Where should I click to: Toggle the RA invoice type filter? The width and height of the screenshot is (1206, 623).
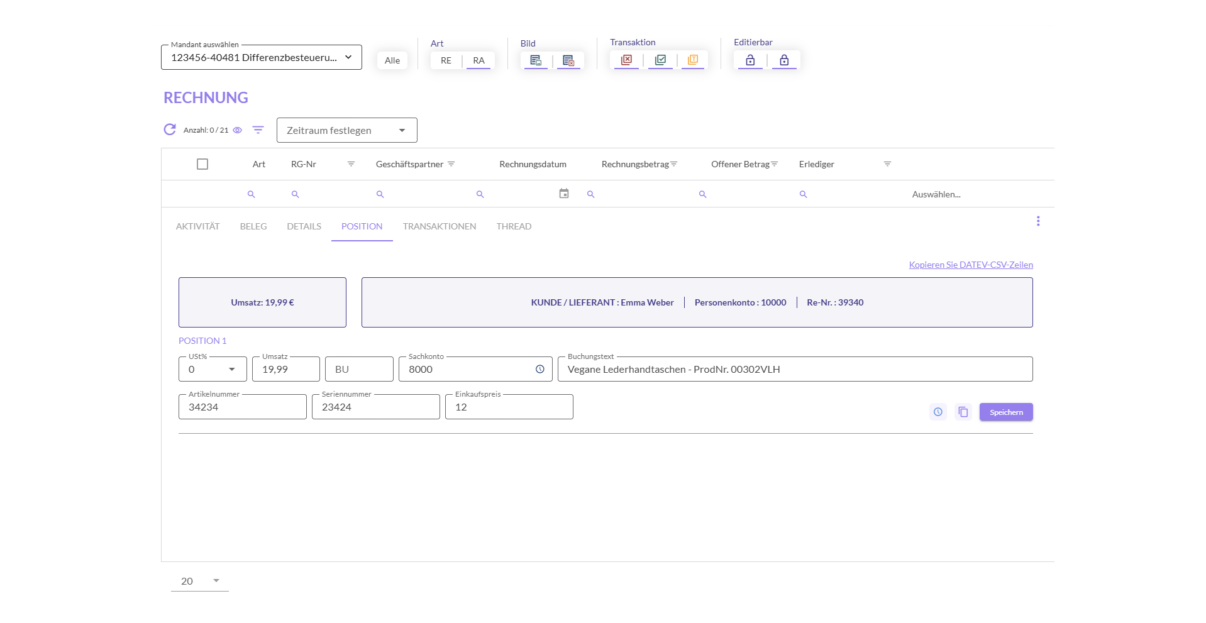[479, 60]
